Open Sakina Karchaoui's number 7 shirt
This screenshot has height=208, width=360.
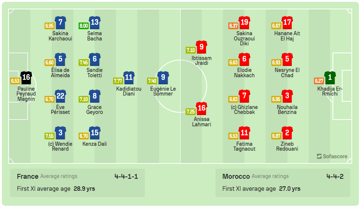click(61, 22)
